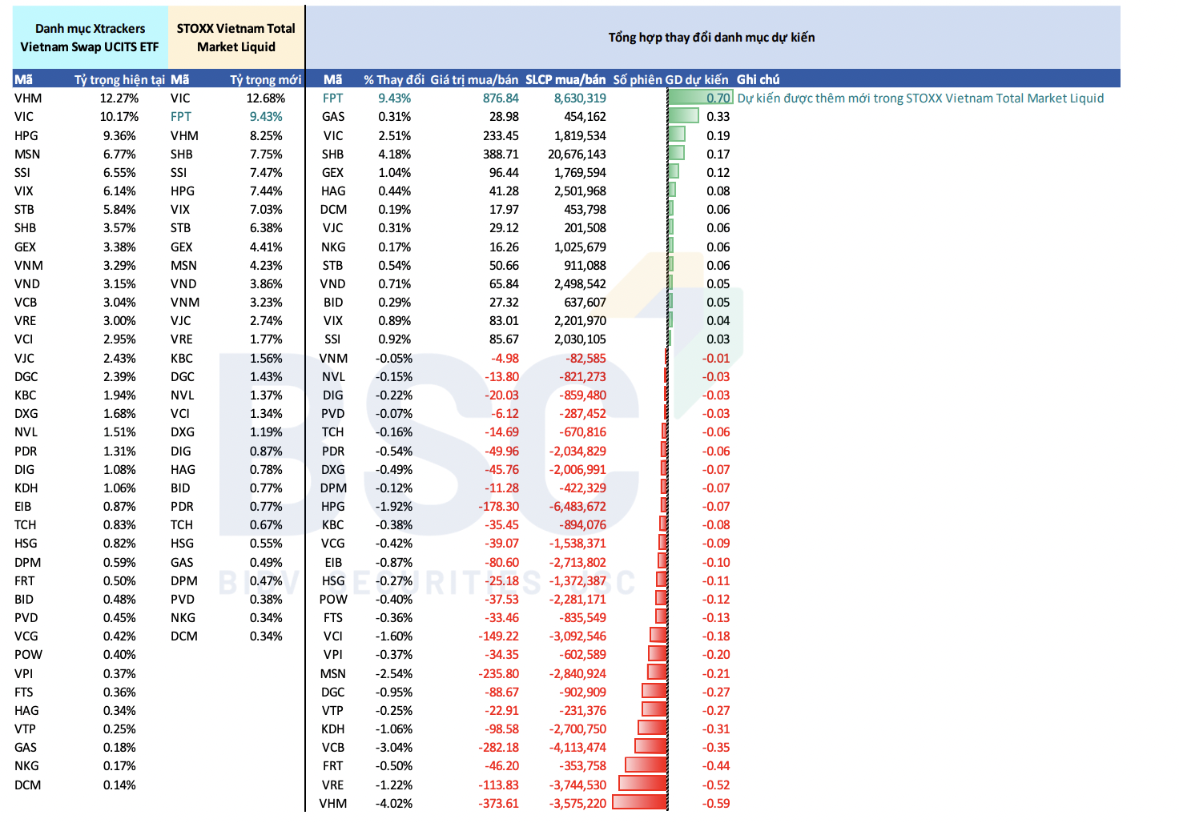Select the SHB volume cell 20,676,143
The width and height of the screenshot is (1179, 823).
tap(577, 154)
